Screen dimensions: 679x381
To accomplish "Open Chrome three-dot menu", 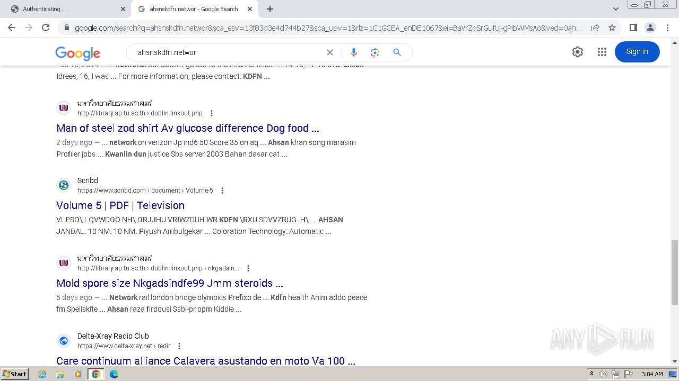I will click(667, 28).
